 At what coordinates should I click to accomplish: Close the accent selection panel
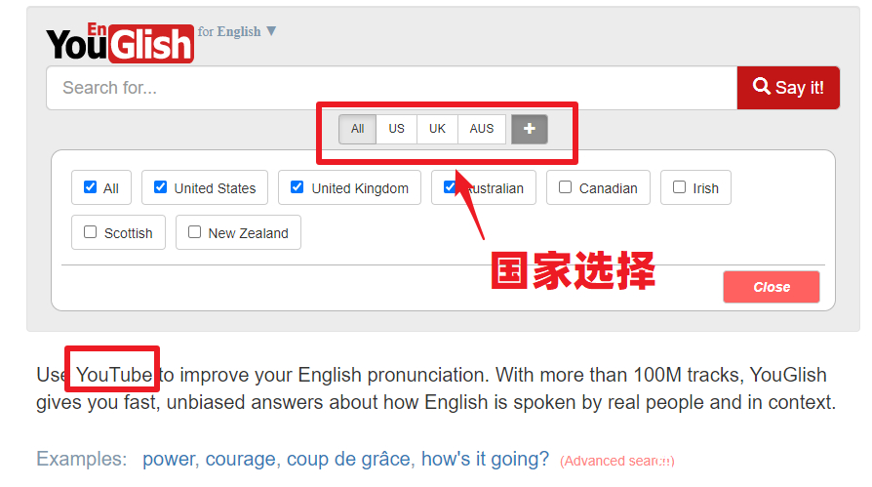tap(772, 287)
